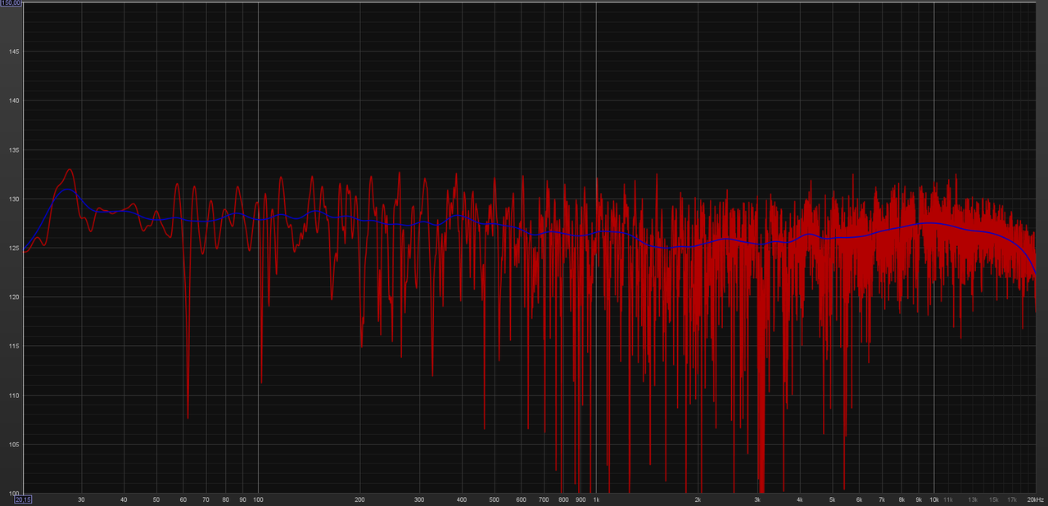The width and height of the screenshot is (1048, 506).
Task: Click the 80 frequency axis label
Action: point(225,499)
